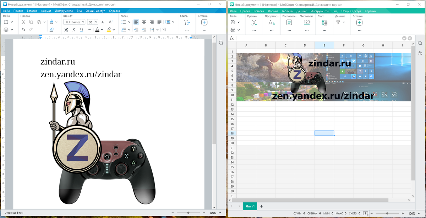Clear formatting with the eraser icon
This screenshot has height=218, width=426.
[51, 30]
